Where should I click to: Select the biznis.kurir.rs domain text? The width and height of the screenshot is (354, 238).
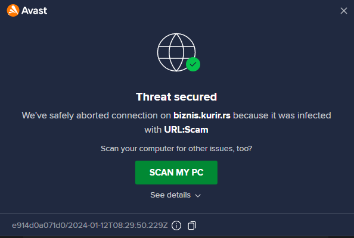[202, 115]
